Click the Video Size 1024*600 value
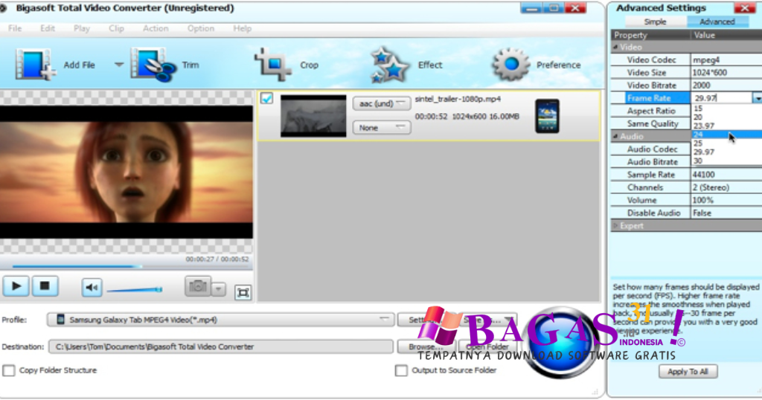762x400 pixels. (726, 73)
